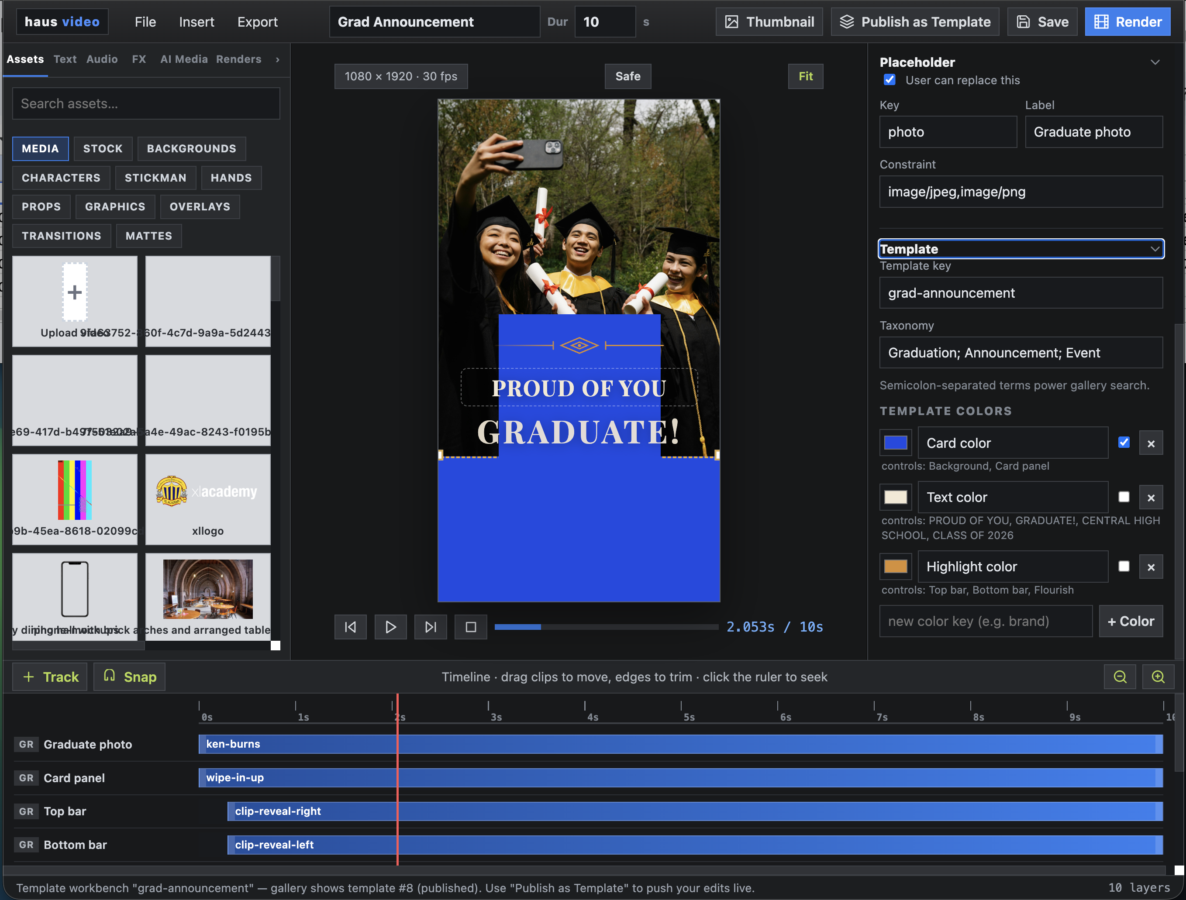Image resolution: width=1186 pixels, height=900 pixels.
Task: Check the Highlight color checkbox
Action: [1124, 566]
